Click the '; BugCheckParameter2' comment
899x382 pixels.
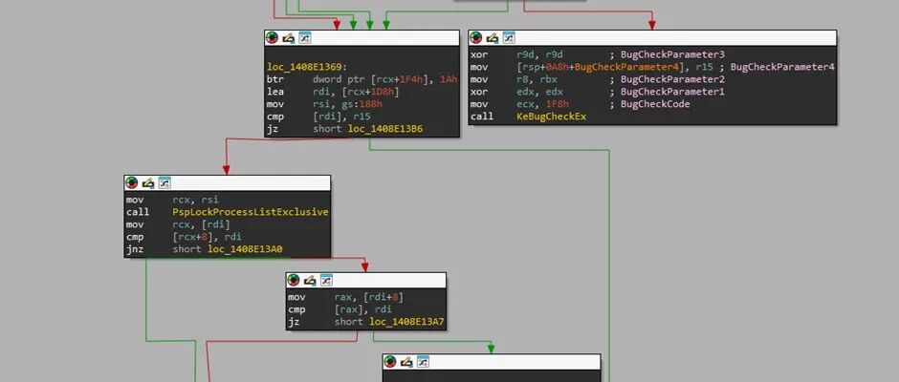(667, 79)
